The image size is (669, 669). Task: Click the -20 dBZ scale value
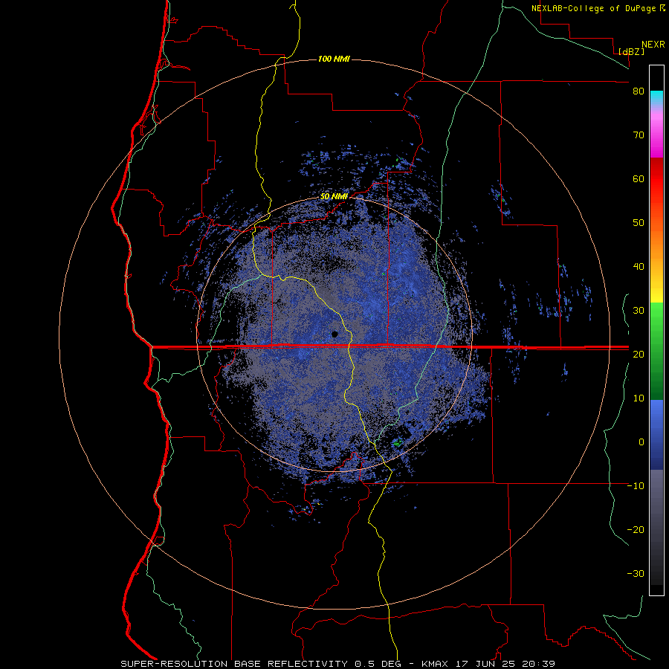point(636,529)
